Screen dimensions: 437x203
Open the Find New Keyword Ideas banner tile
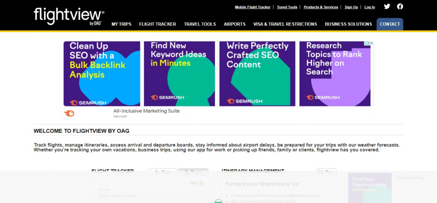click(180, 74)
